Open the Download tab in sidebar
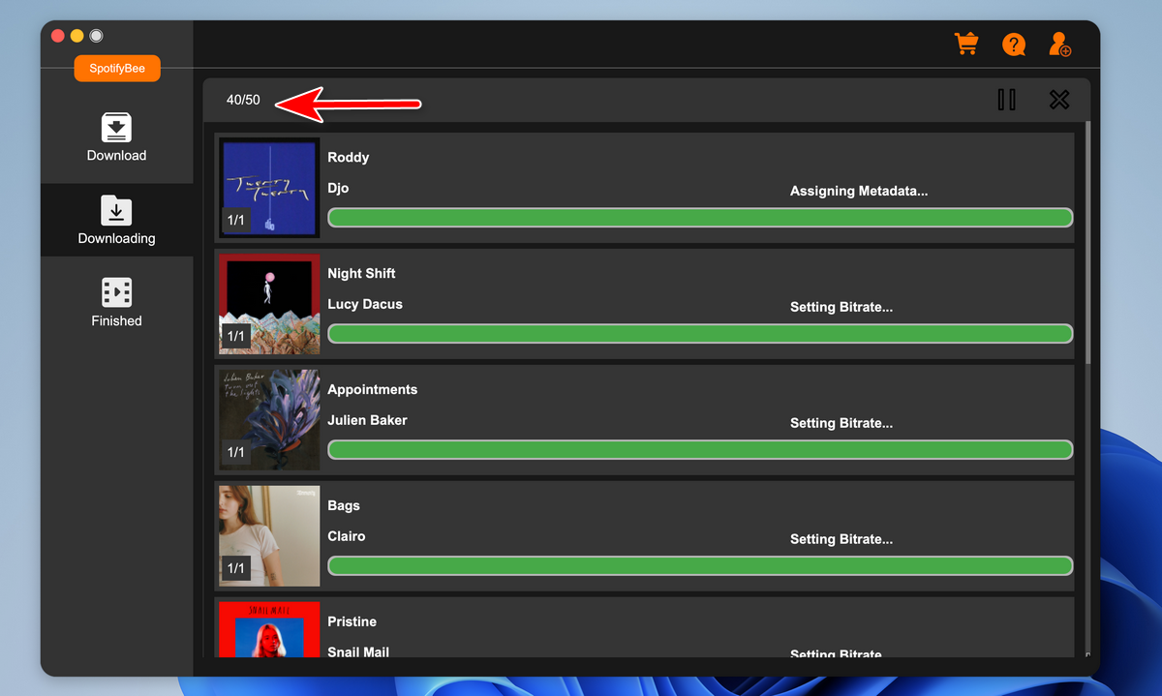 coord(116,137)
